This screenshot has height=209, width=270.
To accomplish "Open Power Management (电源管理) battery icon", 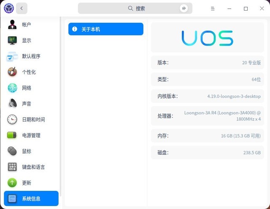I will point(12,135).
